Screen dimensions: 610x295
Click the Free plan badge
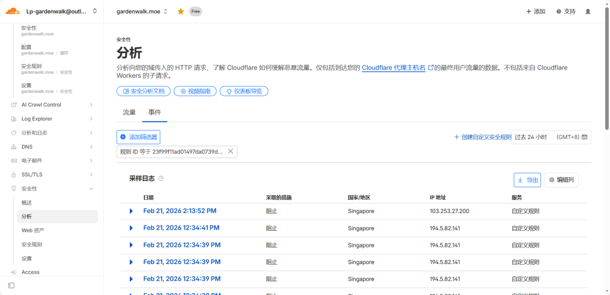pos(195,12)
